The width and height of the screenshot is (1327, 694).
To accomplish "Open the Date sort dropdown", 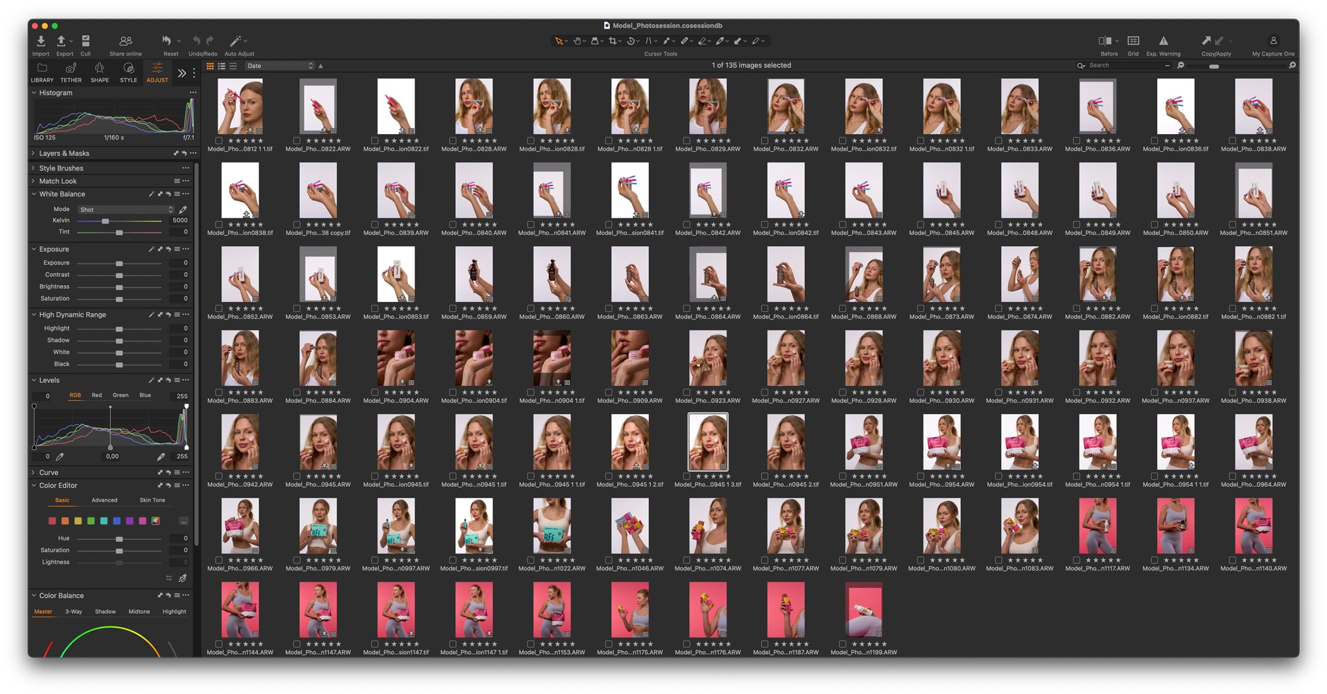I will tap(279, 66).
